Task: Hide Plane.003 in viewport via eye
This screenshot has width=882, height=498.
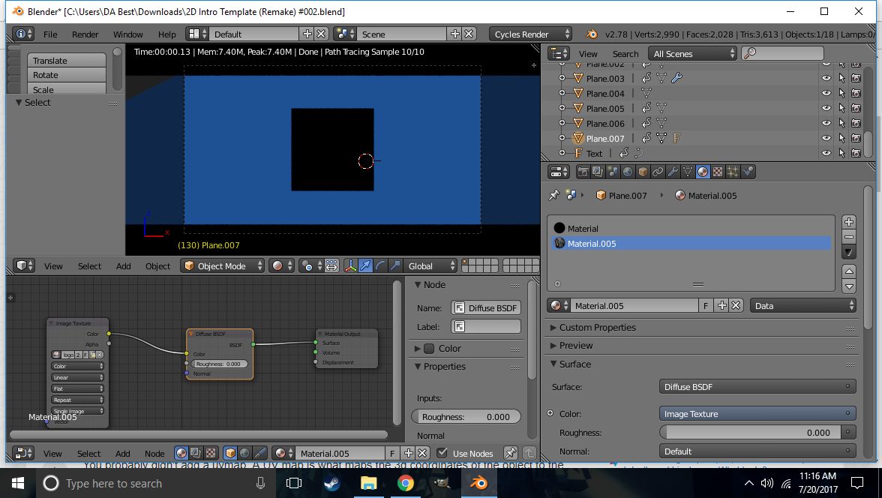Action: point(826,78)
